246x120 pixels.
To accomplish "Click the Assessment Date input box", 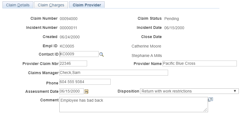I will point(71,91).
